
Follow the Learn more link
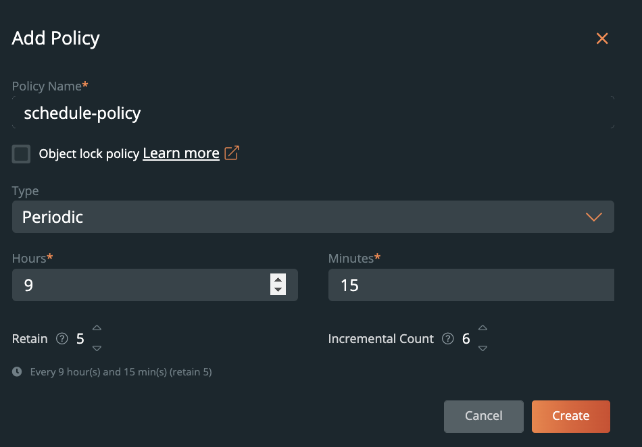click(181, 153)
